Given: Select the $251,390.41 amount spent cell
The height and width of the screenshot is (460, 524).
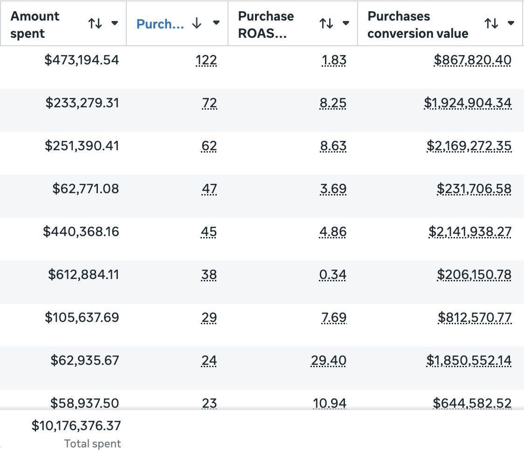Looking at the screenshot, I should [82, 146].
